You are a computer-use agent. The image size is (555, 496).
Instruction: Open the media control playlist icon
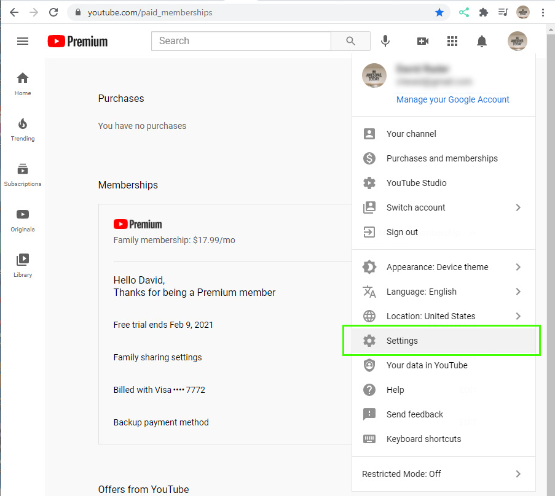503,13
